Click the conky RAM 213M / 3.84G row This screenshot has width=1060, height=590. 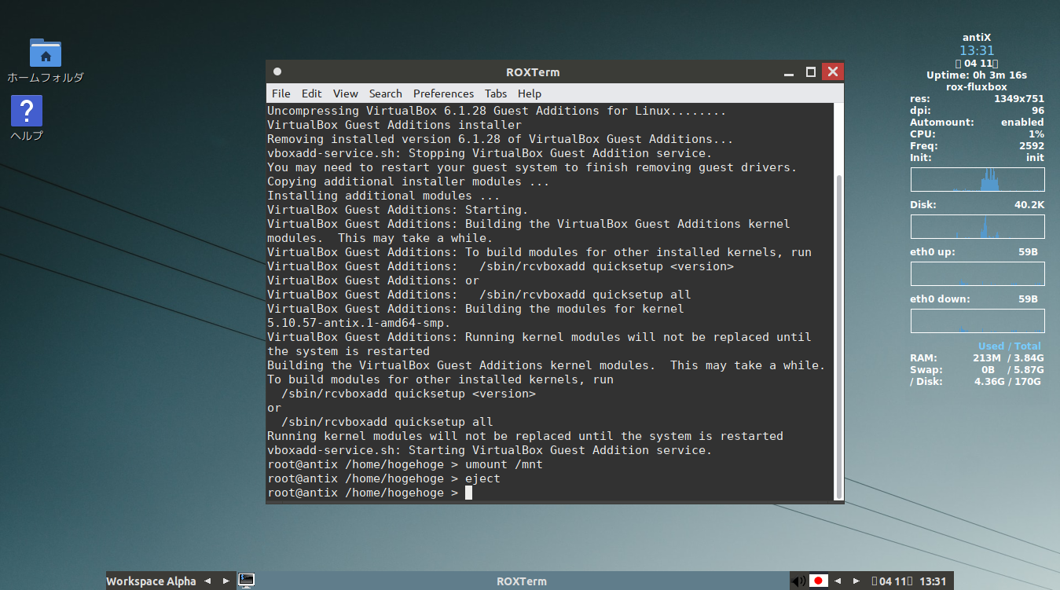[975, 358]
